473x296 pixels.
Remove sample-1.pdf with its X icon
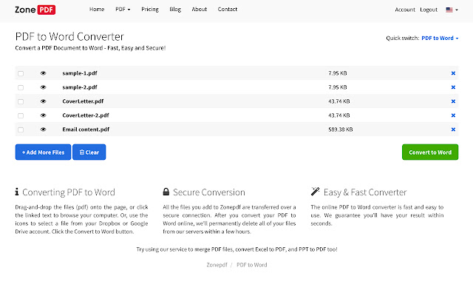tap(453, 73)
